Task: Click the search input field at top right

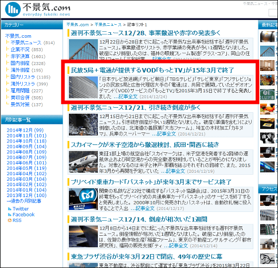Action: click(273, 13)
